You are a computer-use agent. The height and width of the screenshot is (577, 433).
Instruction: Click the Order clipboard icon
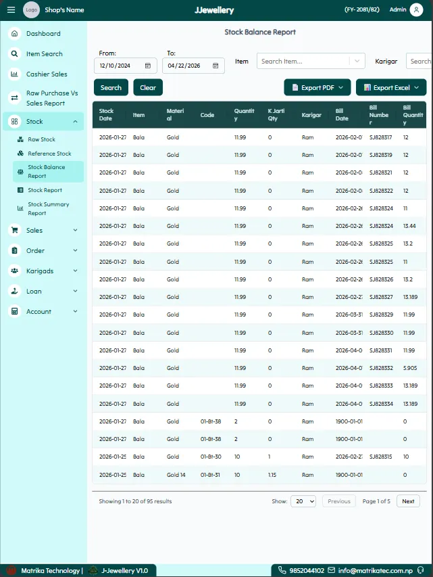14,250
